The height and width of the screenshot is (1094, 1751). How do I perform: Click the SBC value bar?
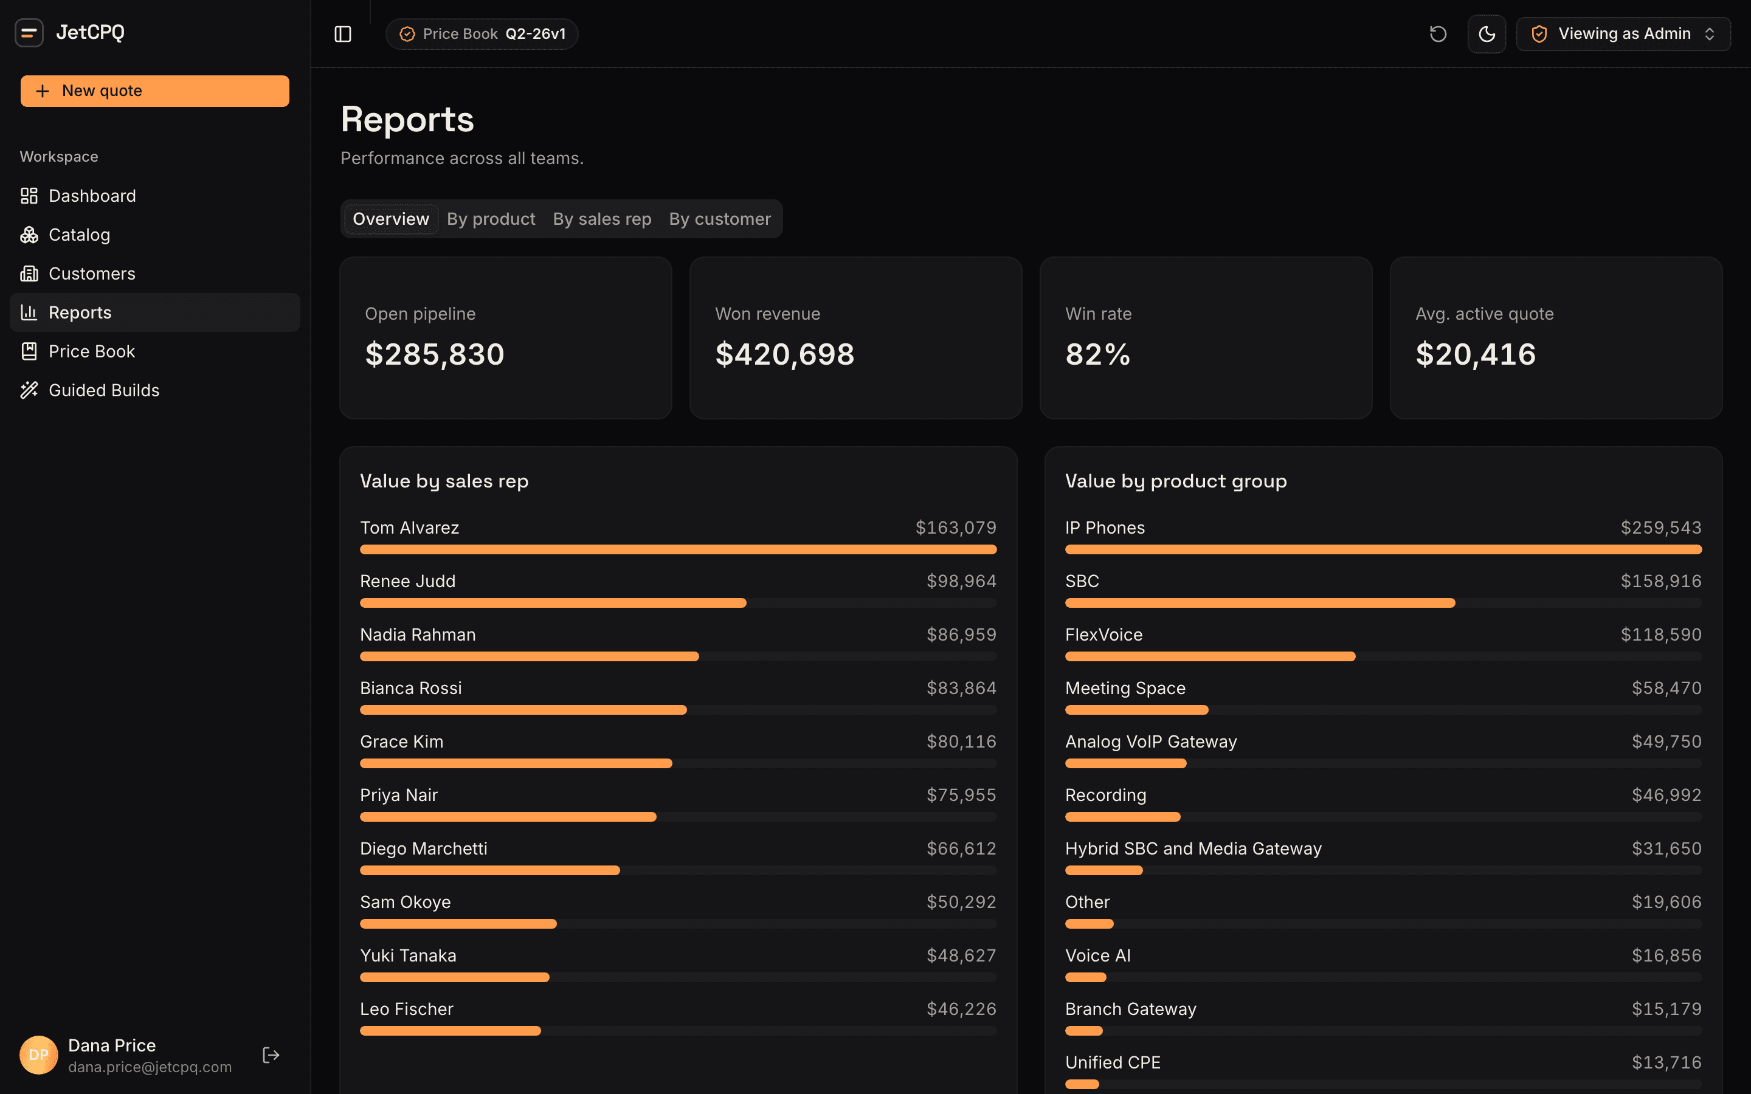click(1383, 604)
